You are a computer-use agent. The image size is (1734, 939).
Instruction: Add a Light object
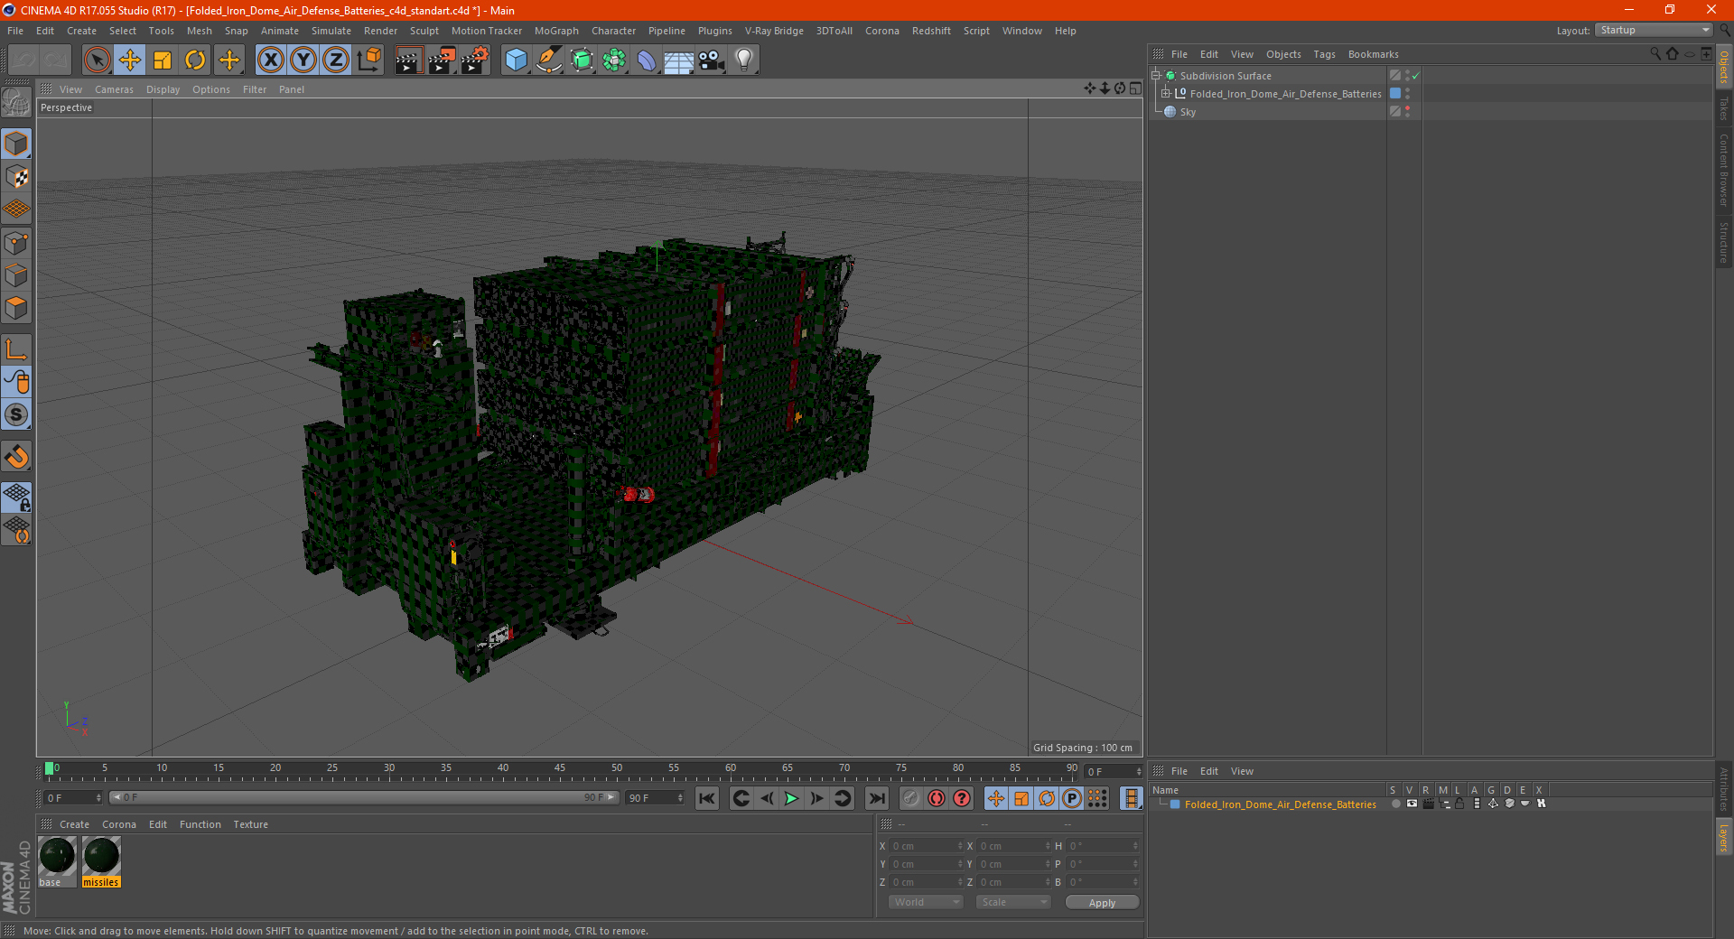(744, 60)
